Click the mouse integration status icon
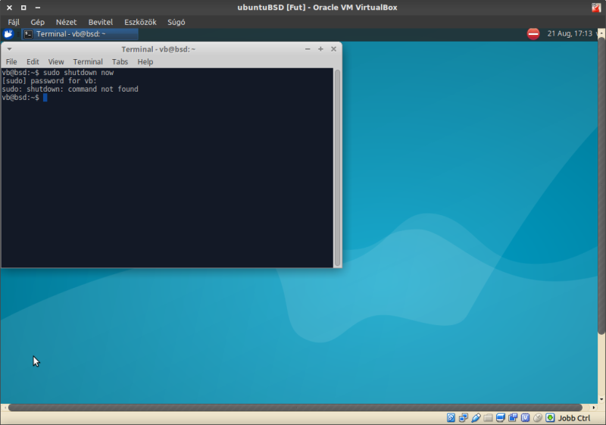Image resolution: width=606 pixels, height=425 pixels. pyautogui.click(x=538, y=417)
